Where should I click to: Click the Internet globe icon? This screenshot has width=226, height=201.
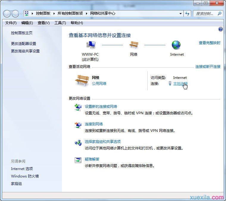[176, 45]
